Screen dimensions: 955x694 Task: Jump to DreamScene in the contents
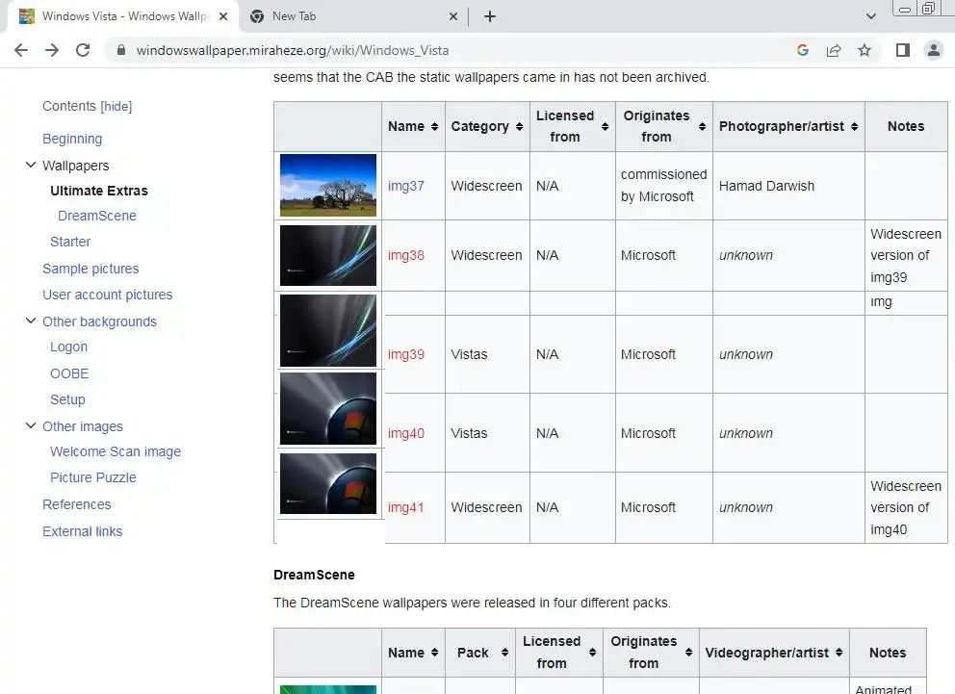97,217
